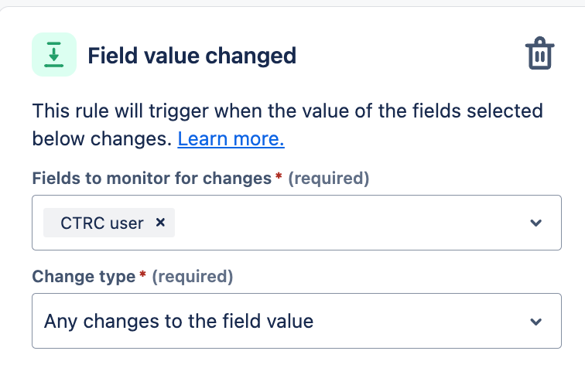Click "(required)" beside Fields to monitor label
Screen dimensions: 585x368
(x=328, y=179)
